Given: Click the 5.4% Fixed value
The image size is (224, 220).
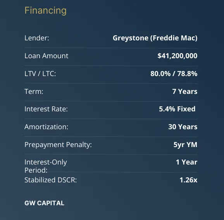Looking at the screenshot, I should click(x=177, y=109).
